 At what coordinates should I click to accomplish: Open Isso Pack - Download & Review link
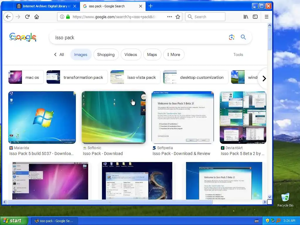click(181, 154)
